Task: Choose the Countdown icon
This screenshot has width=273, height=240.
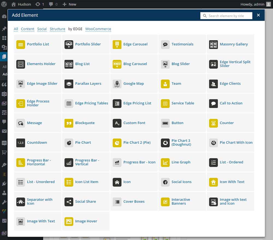Action: pos(20,143)
